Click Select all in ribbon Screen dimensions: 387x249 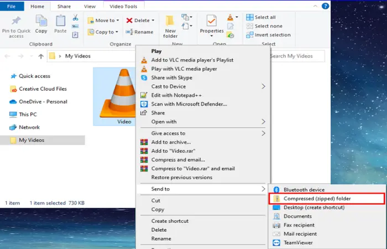[260, 17]
